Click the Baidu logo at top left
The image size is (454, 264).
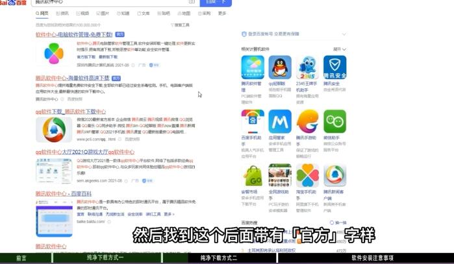coord(14,3)
